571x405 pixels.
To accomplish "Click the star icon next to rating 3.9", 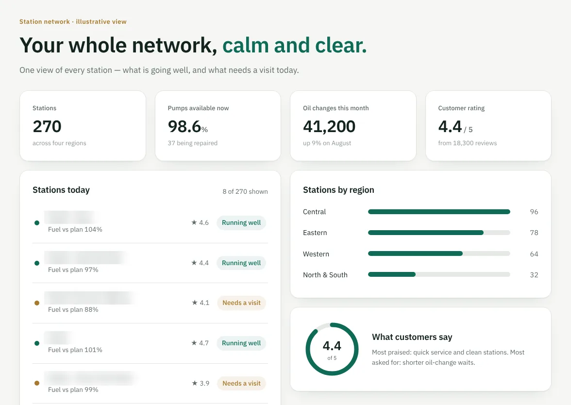I will tap(194, 383).
